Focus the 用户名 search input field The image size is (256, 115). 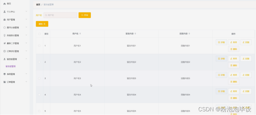coord(61,15)
